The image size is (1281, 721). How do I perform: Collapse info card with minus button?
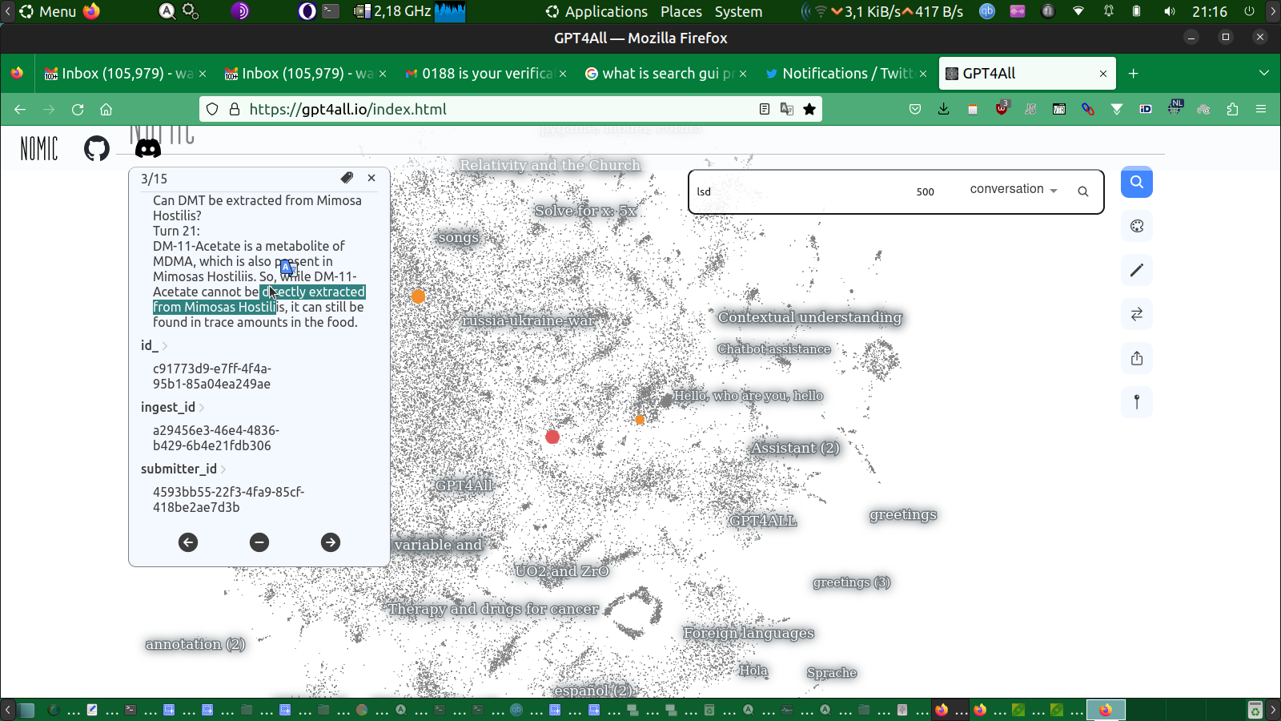coord(259,542)
